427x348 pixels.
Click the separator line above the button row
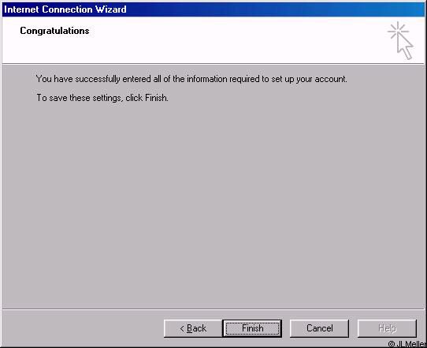pyautogui.click(x=213, y=309)
